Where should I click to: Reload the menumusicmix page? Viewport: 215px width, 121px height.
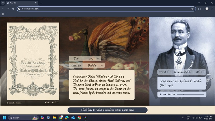[13, 9]
